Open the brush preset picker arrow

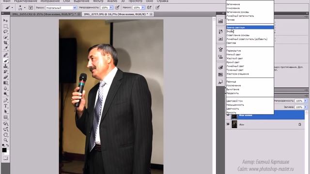point(25,8)
